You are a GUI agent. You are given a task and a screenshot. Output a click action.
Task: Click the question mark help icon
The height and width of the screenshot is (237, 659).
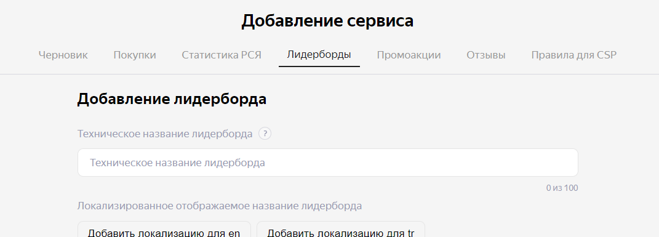point(265,134)
